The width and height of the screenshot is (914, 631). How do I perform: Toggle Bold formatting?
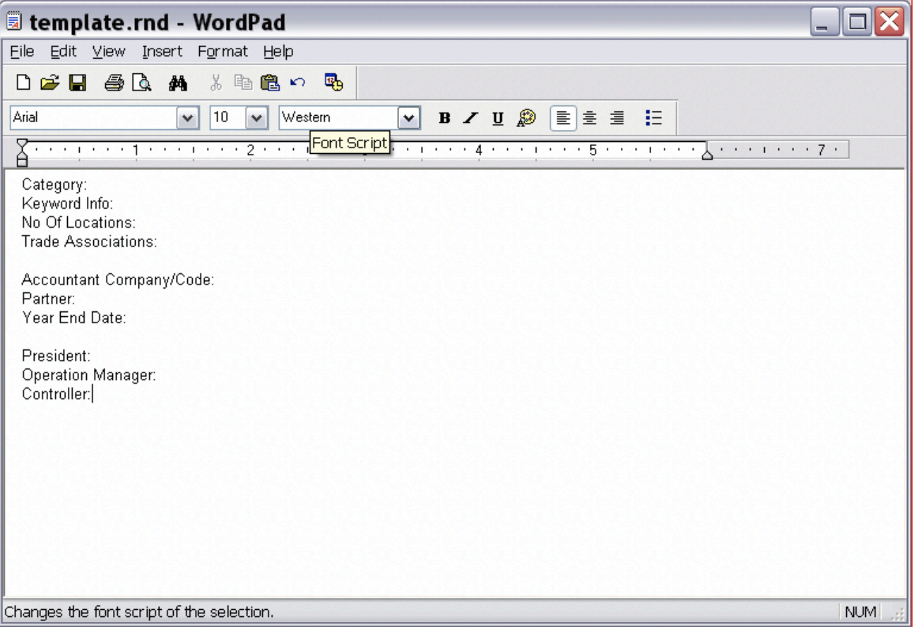pyautogui.click(x=444, y=119)
